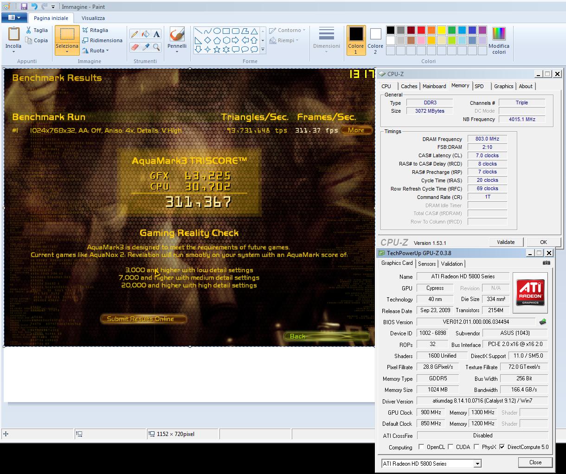The image size is (566, 474).
Task: Click the ATI Radeon logo in GPU-Z
Action: pyautogui.click(x=530, y=292)
